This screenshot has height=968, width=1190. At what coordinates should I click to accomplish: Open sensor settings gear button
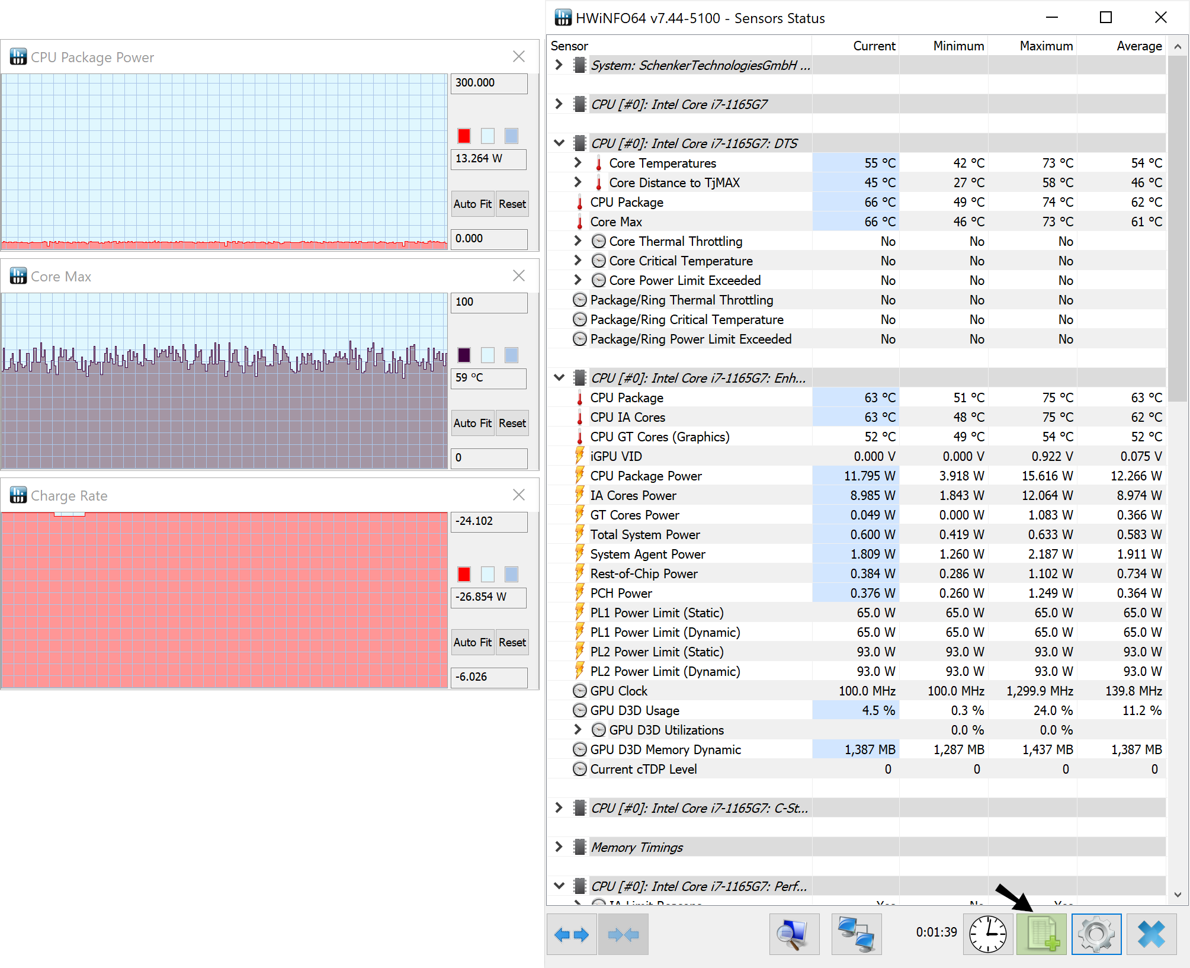coord(1096,934)
